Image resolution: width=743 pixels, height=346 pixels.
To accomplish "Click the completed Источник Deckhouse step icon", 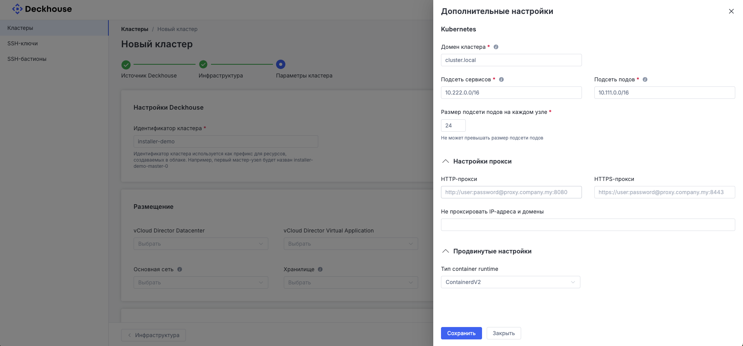I will [x=126, y=64].
